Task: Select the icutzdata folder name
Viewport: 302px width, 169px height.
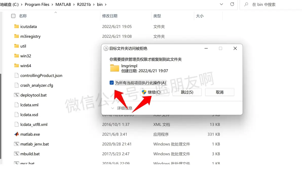Action: (29, 27)
